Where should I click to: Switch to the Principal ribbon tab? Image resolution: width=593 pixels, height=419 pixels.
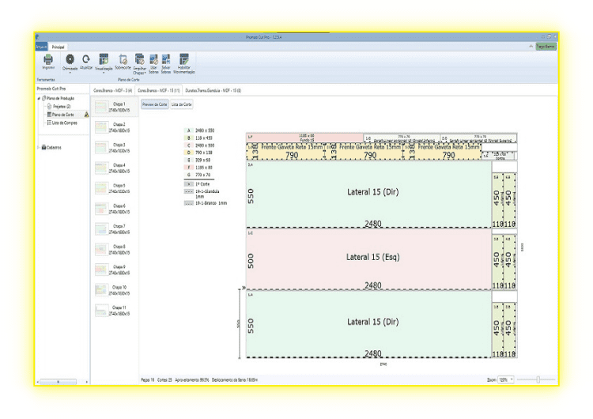coord(59,48)
